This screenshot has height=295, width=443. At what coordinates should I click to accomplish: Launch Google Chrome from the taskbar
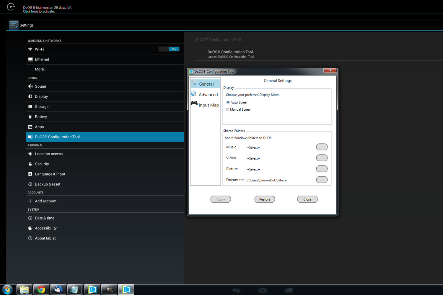pos(41,290)
